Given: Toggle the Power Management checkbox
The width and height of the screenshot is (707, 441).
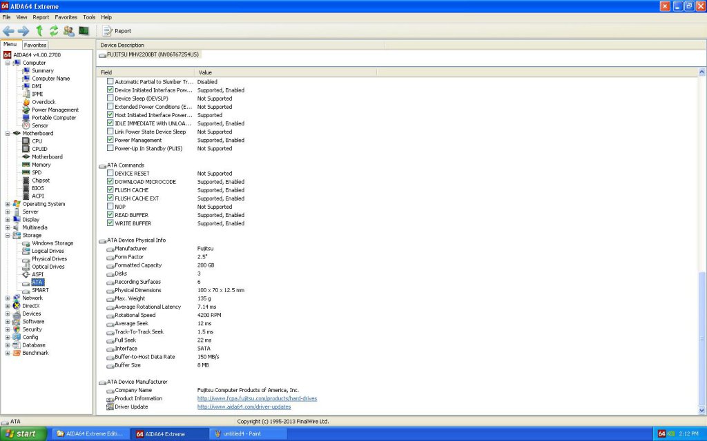Looking at the screenshot, I should tap(110, 140).
